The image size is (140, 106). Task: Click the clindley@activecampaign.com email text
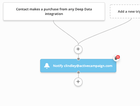click(x=88, y=66)
